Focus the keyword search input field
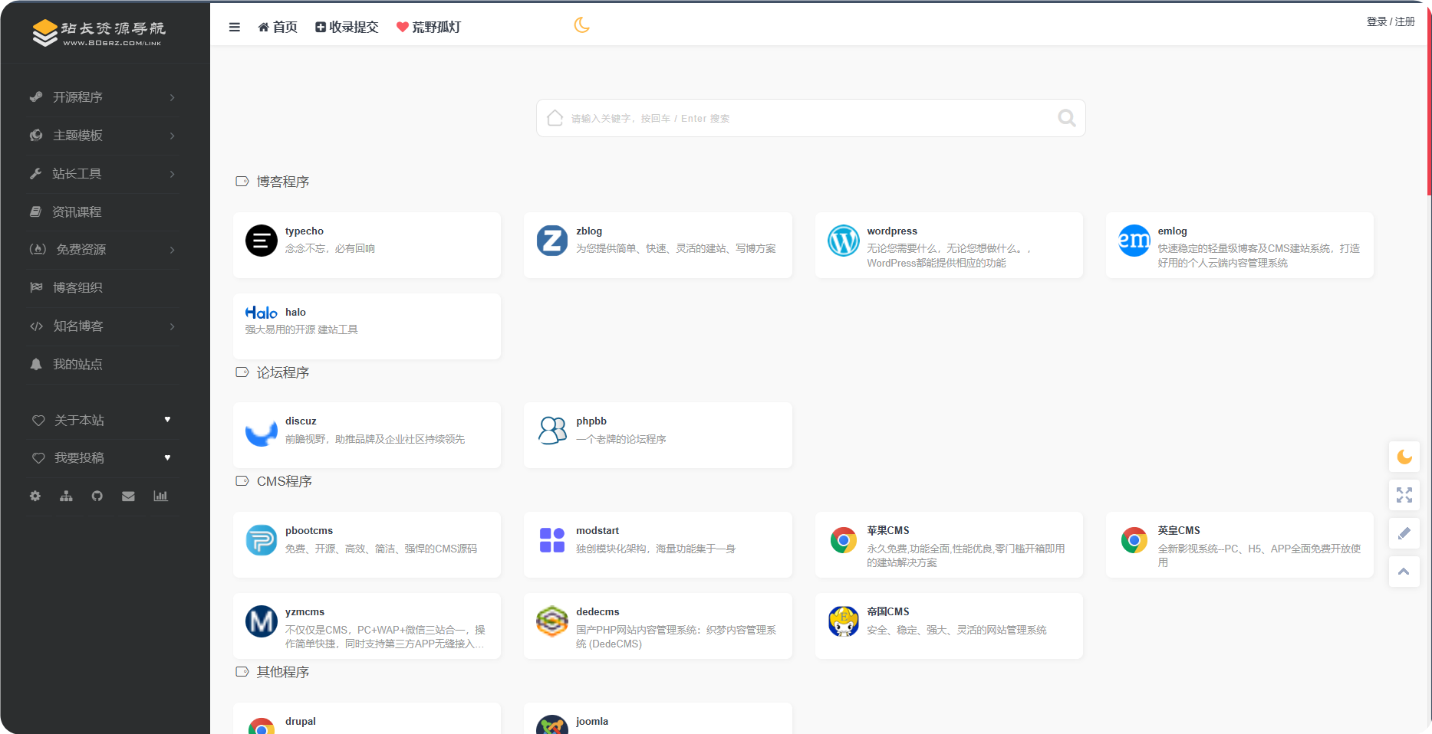This screenshot has width=1432, height=734. (805, 119)
